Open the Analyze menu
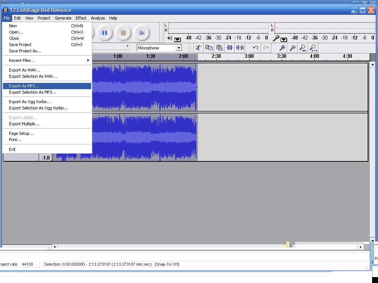Screen dimensions: 378x283 98,18
